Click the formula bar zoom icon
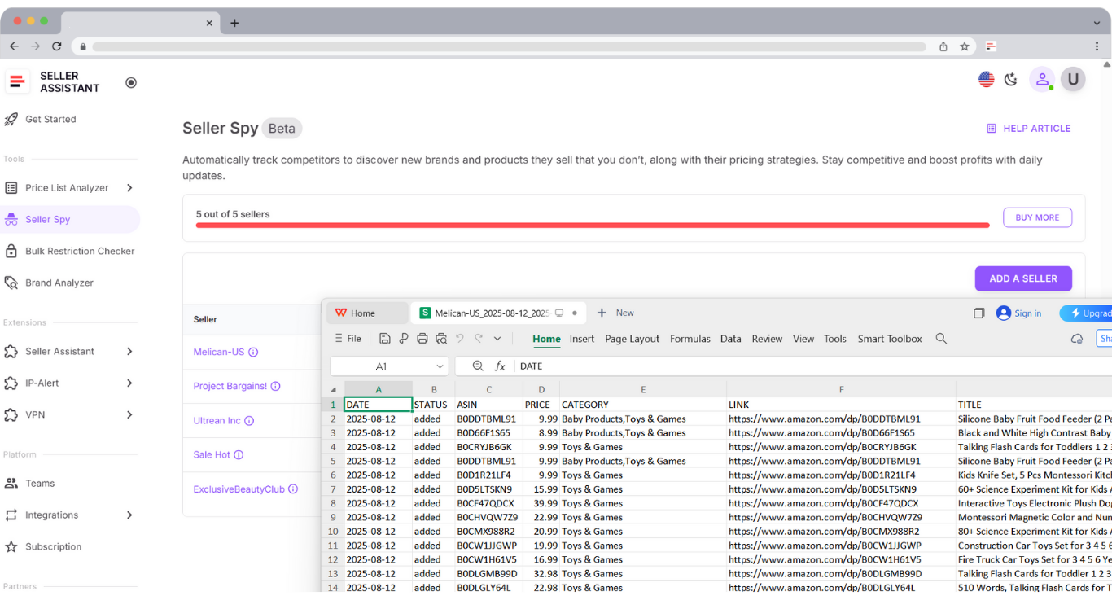 [x=478, y=366]
